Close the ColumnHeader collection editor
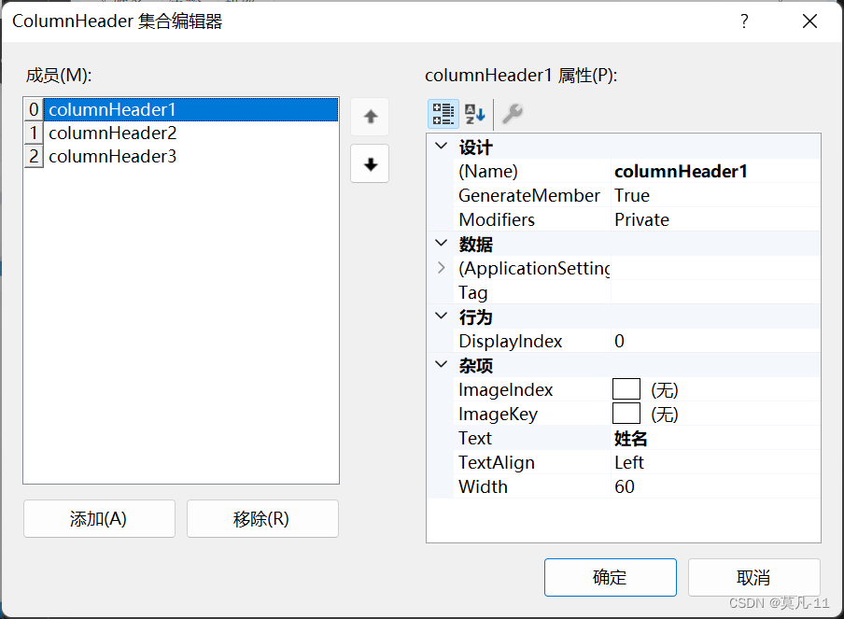The width and height of the screenshot is (844, 619). 809,21
